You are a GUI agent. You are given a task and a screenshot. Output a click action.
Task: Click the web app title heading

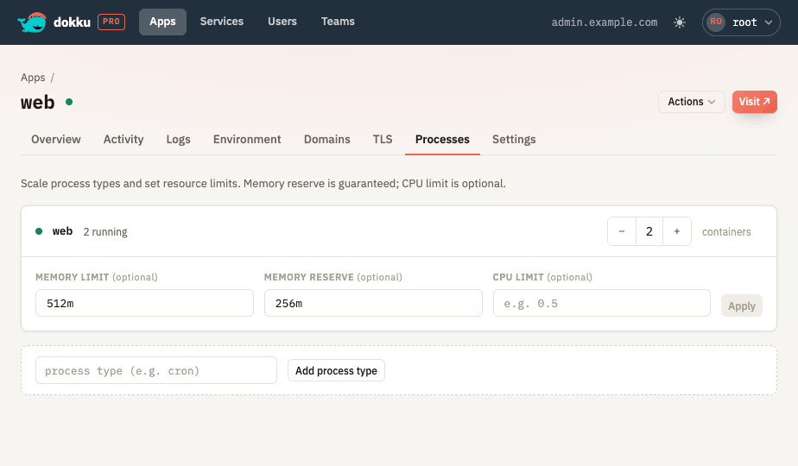click(x=38, y=102)
